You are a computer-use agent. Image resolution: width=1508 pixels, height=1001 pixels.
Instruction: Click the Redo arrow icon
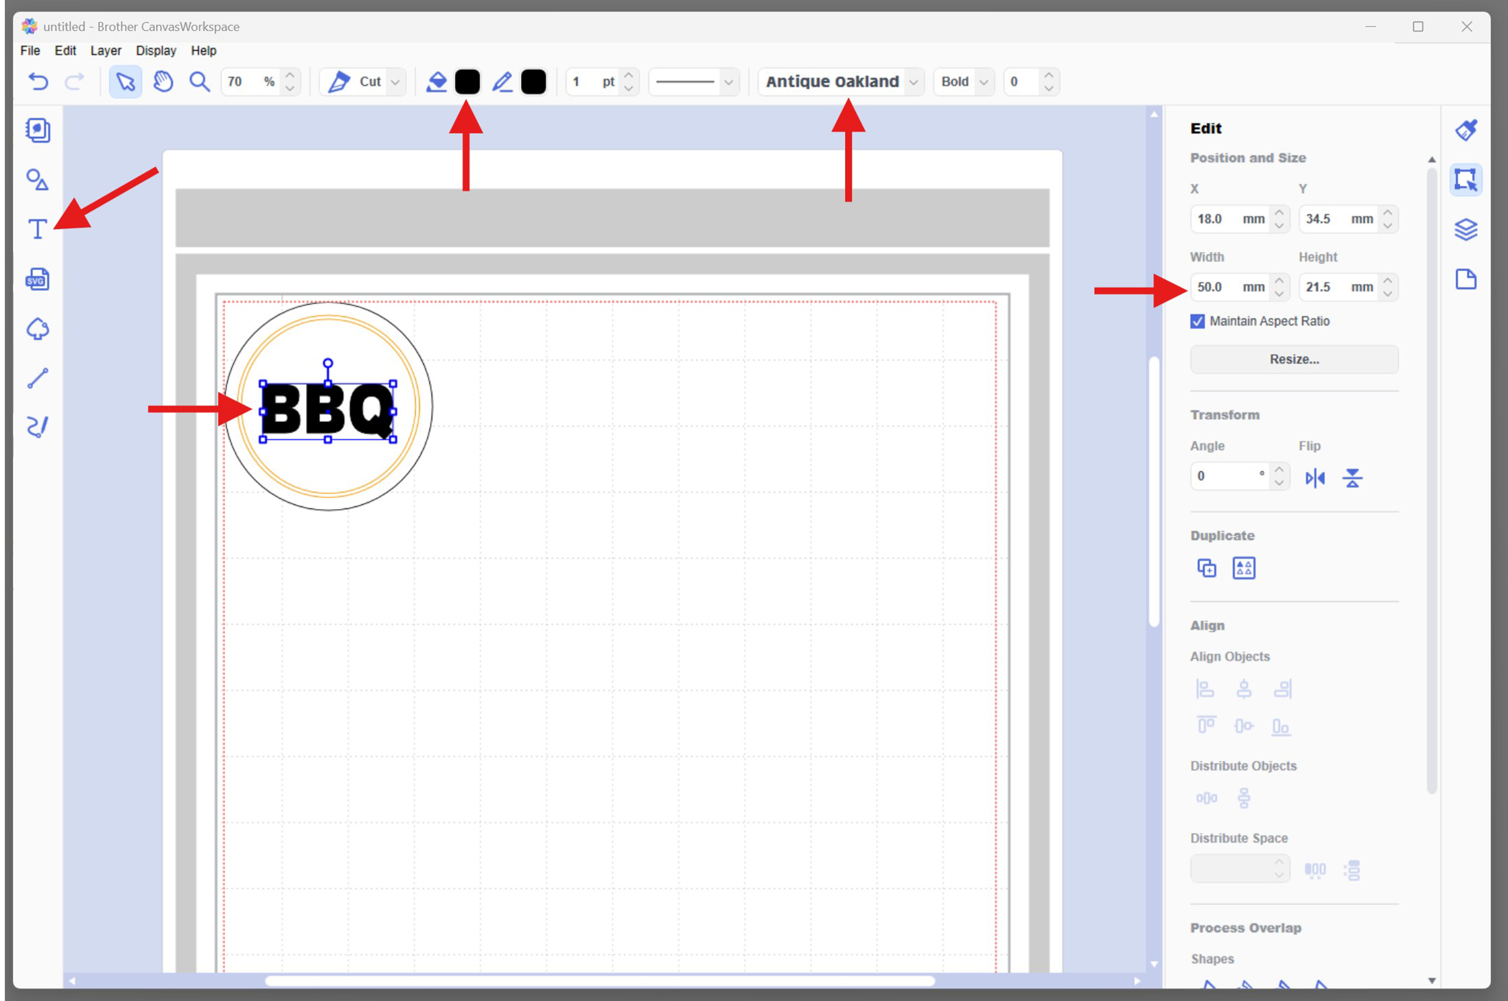click(74, 82)
